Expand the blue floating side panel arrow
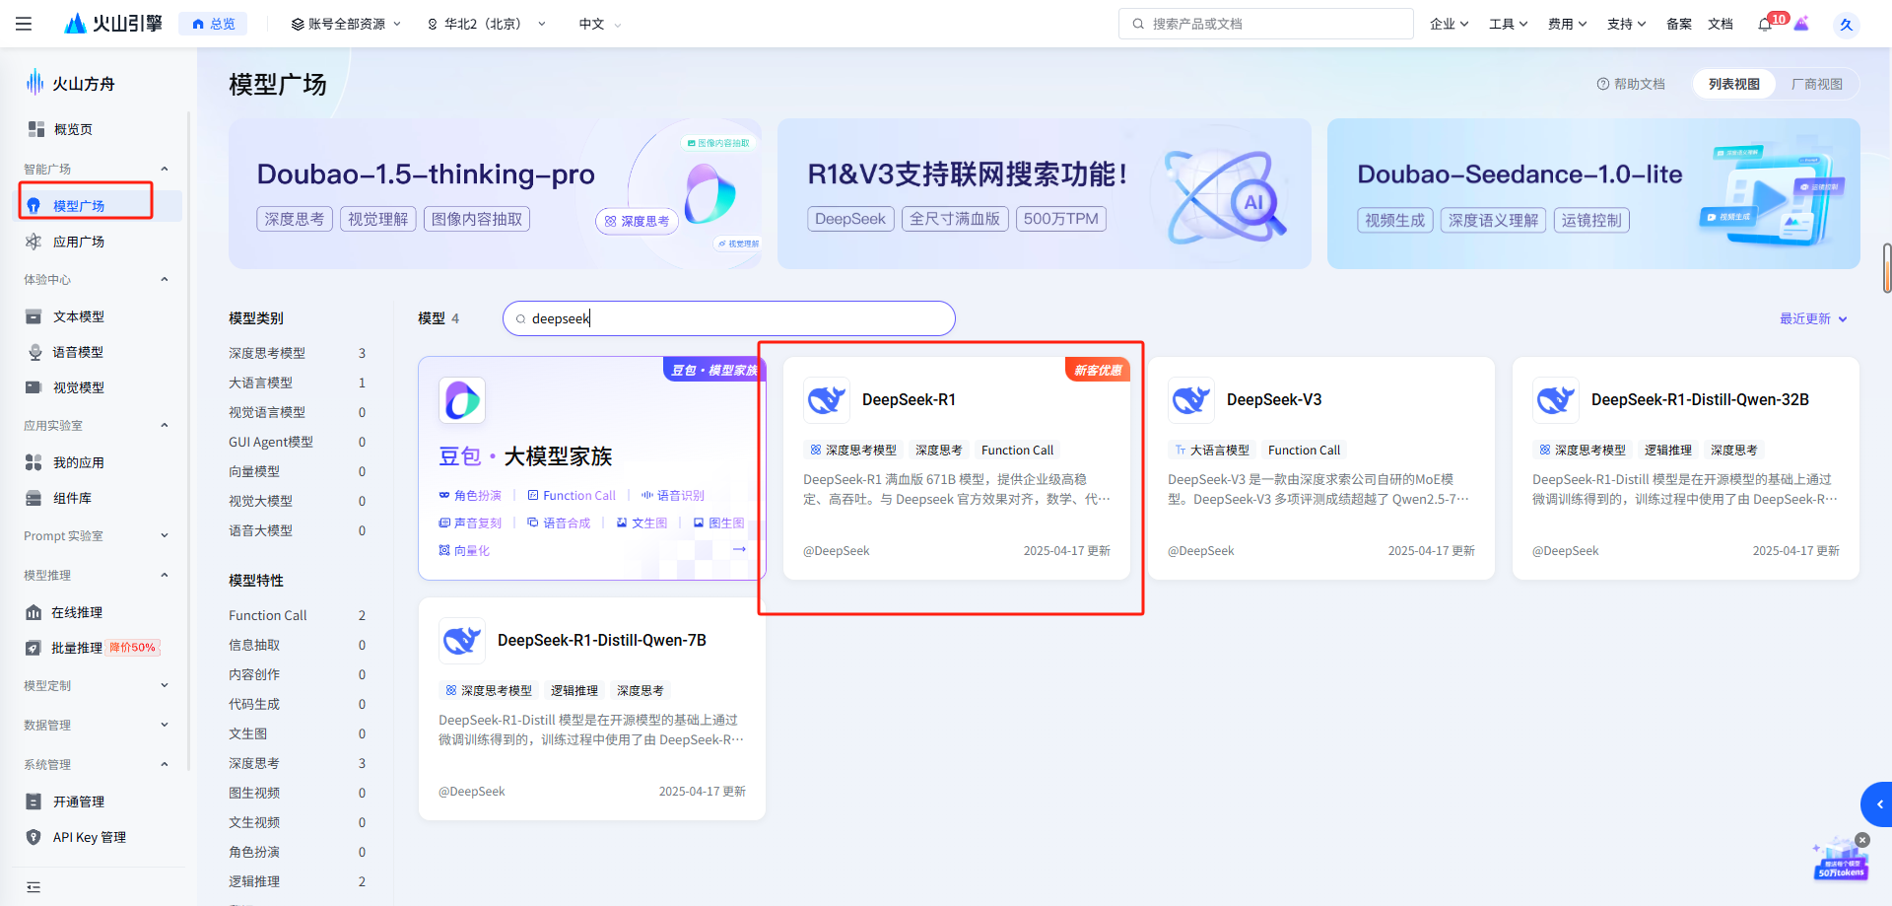The height and width of the screenshot is (906, 1892). point(1878,804)
